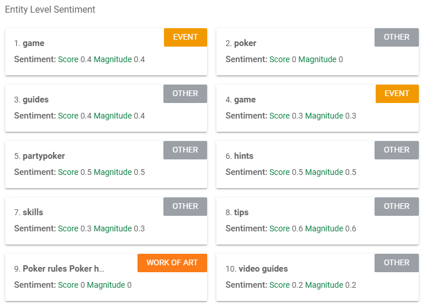This screenshot has width=424, height=305.
Task: Click the OTHER label on guides card
Action: [x=185, y=94]
